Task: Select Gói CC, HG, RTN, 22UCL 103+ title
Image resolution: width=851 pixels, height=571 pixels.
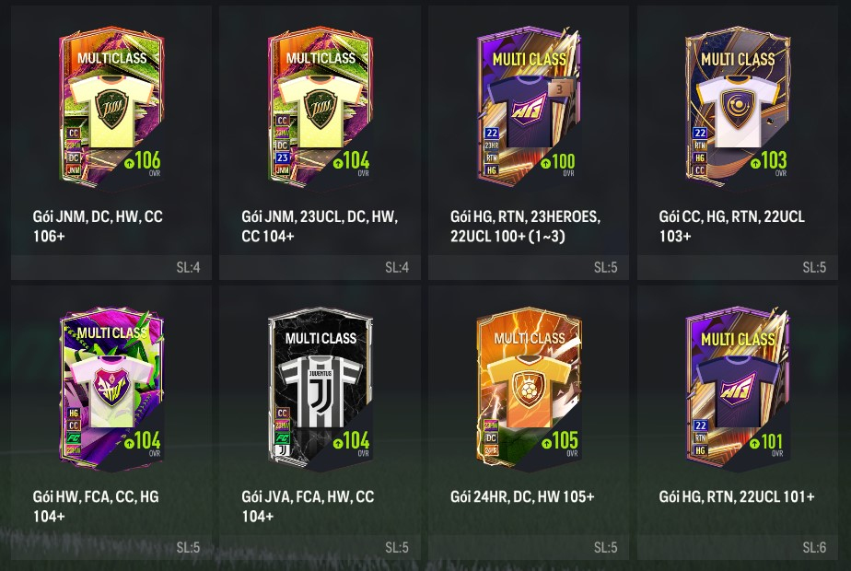Action: (x=731, y=226)
